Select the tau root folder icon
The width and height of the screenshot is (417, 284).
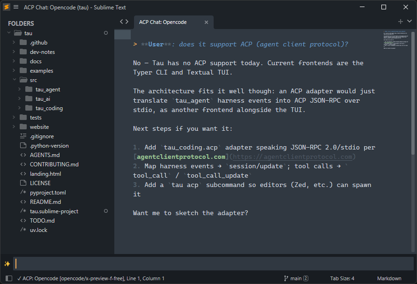pos(18,33)
